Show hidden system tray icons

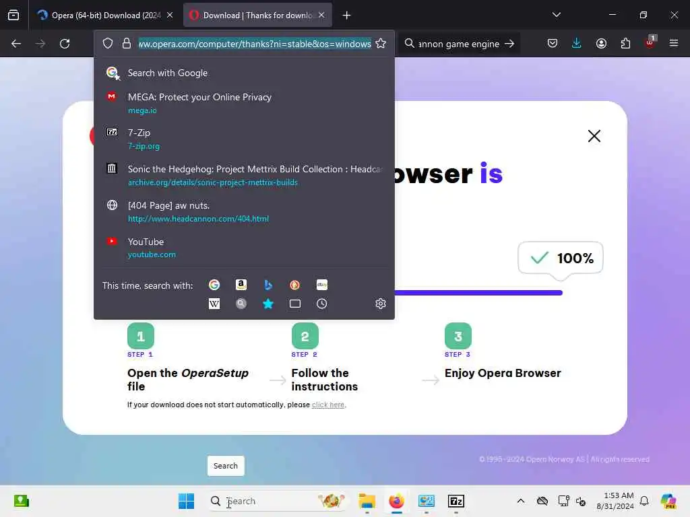(521, 501)
